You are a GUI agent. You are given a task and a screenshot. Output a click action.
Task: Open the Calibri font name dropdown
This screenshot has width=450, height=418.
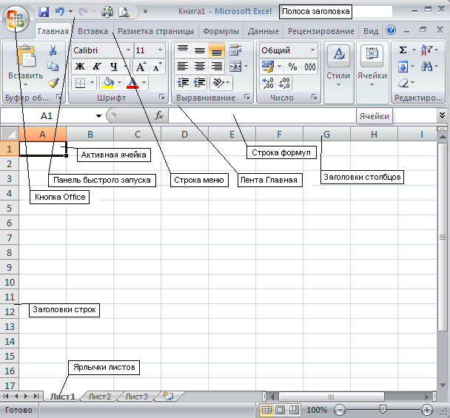tap(129, 50)
